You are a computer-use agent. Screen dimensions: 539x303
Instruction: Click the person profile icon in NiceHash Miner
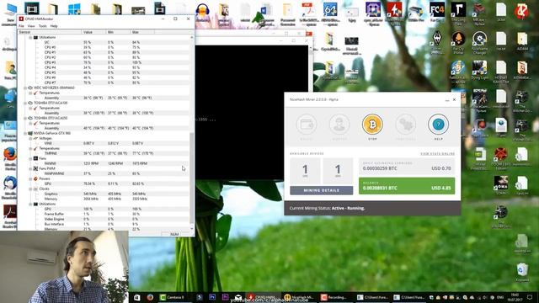(339, 125)
